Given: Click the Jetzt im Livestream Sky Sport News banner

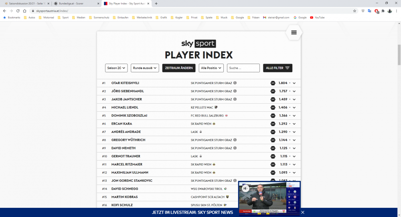Looking at the screenshot, I should 192,213.
